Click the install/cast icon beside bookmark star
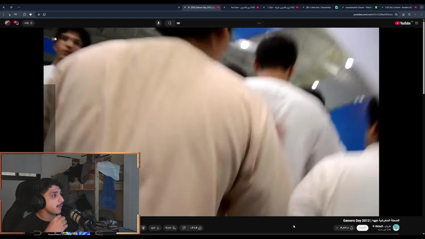The image size is (425, 239). (44, 14)
